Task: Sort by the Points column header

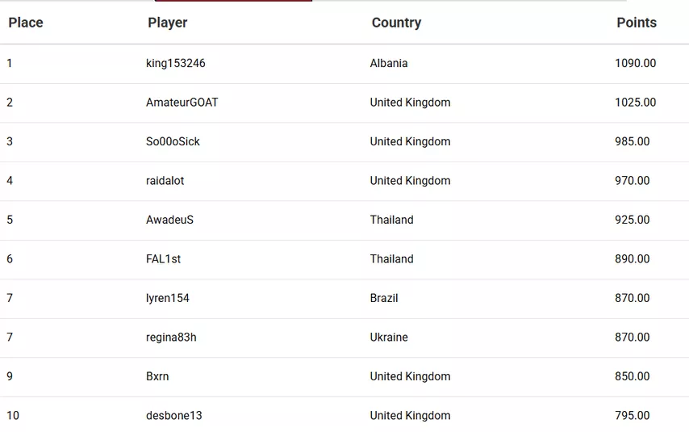Action: (637, 23)
